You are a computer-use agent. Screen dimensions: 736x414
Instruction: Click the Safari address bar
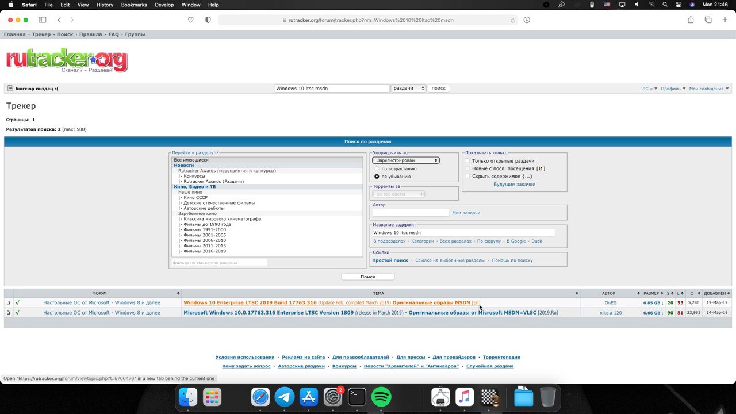tap(368, 20)
